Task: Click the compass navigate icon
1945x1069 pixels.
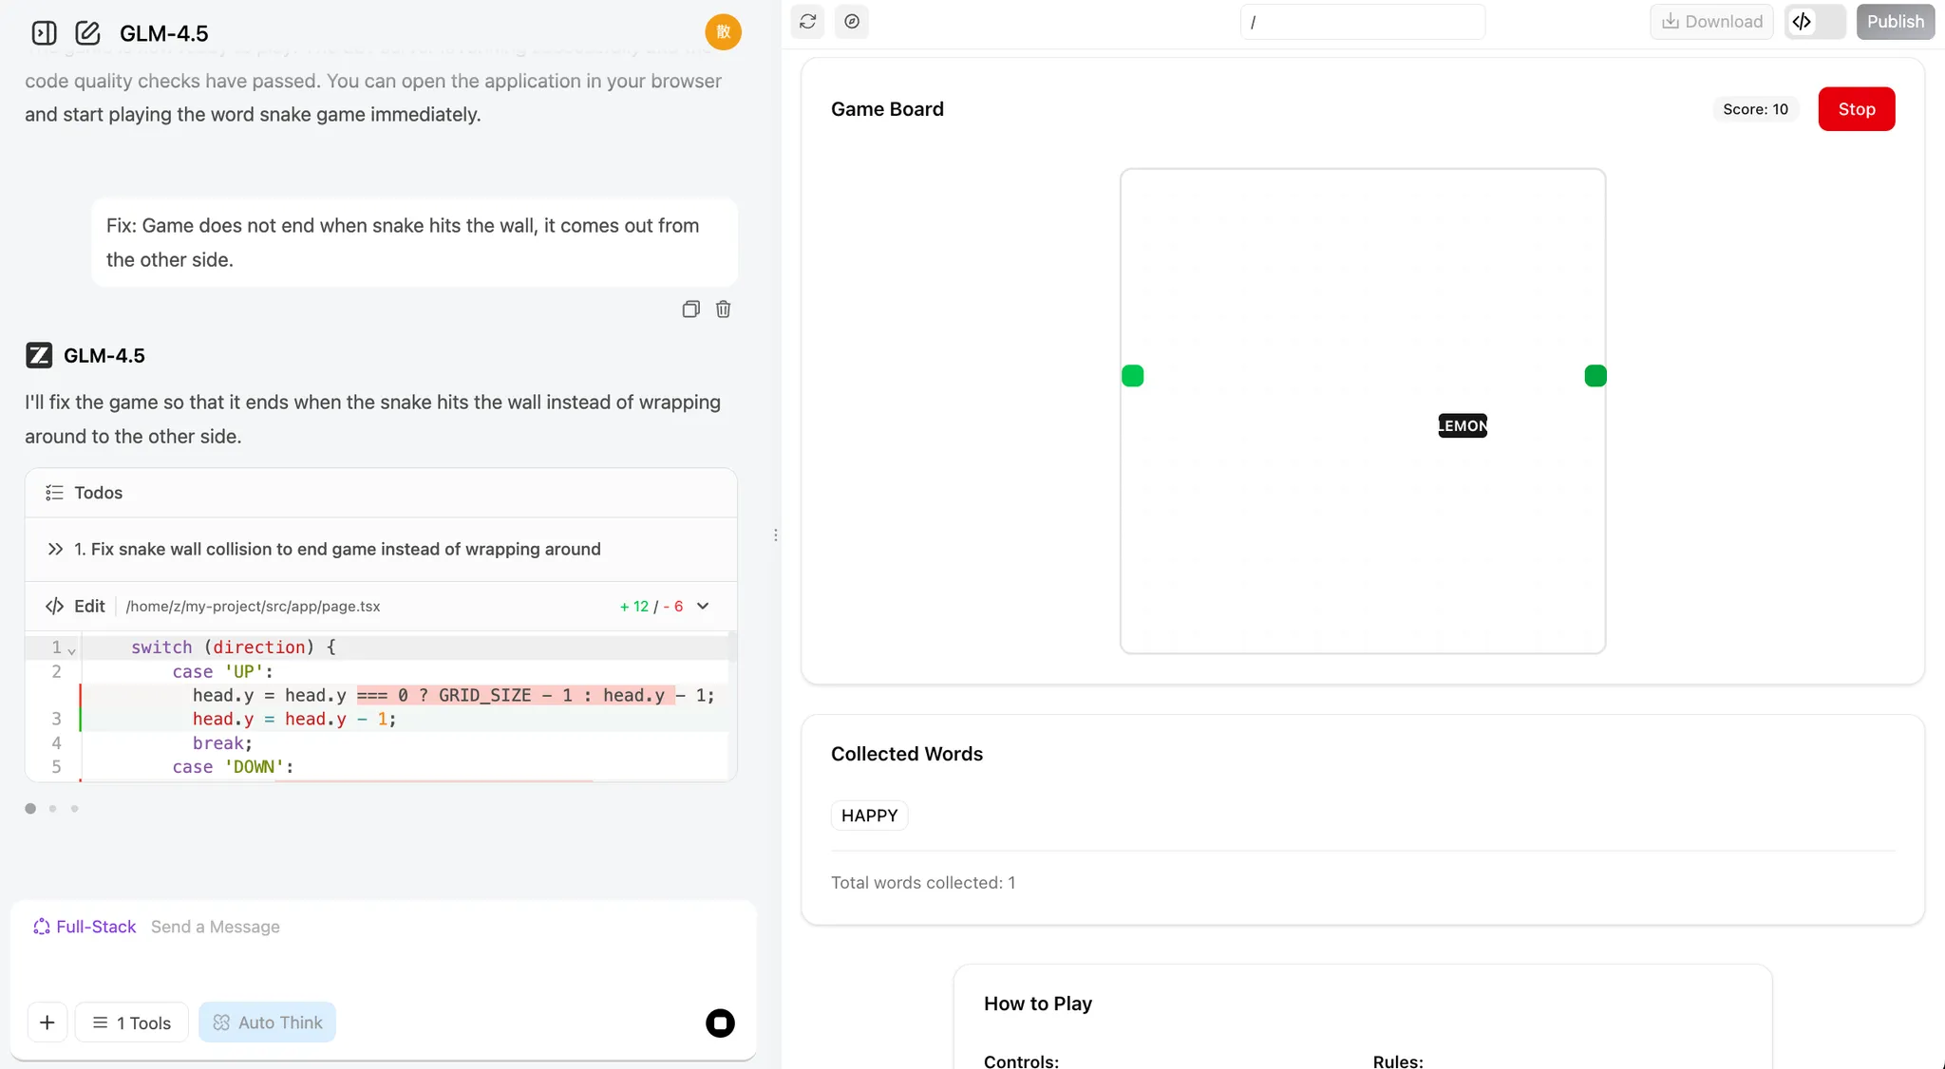Action: pyautogui.click(x=852, y=22)
